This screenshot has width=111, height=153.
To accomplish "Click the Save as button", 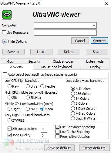I will (13, 52).
